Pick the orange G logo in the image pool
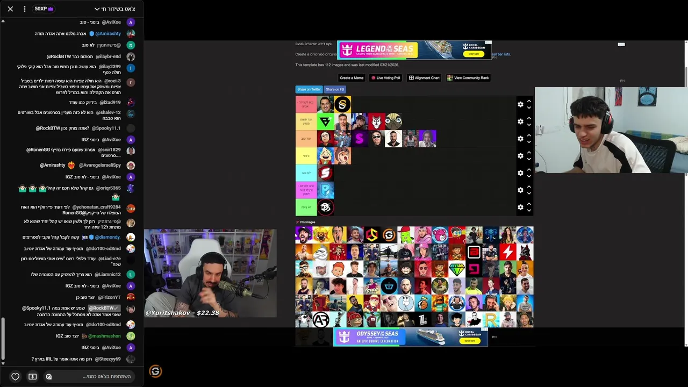This screenshot has height=387, width=688. click(x=389, y=235)
